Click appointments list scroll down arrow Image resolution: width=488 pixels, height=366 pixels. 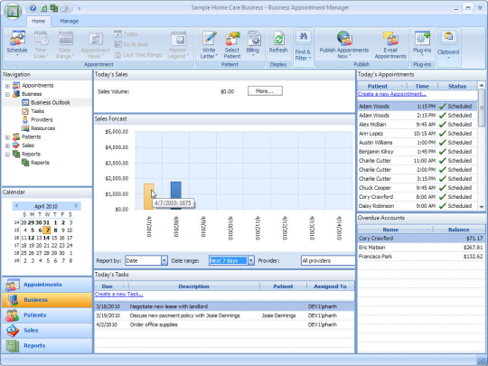coord(482,207)
